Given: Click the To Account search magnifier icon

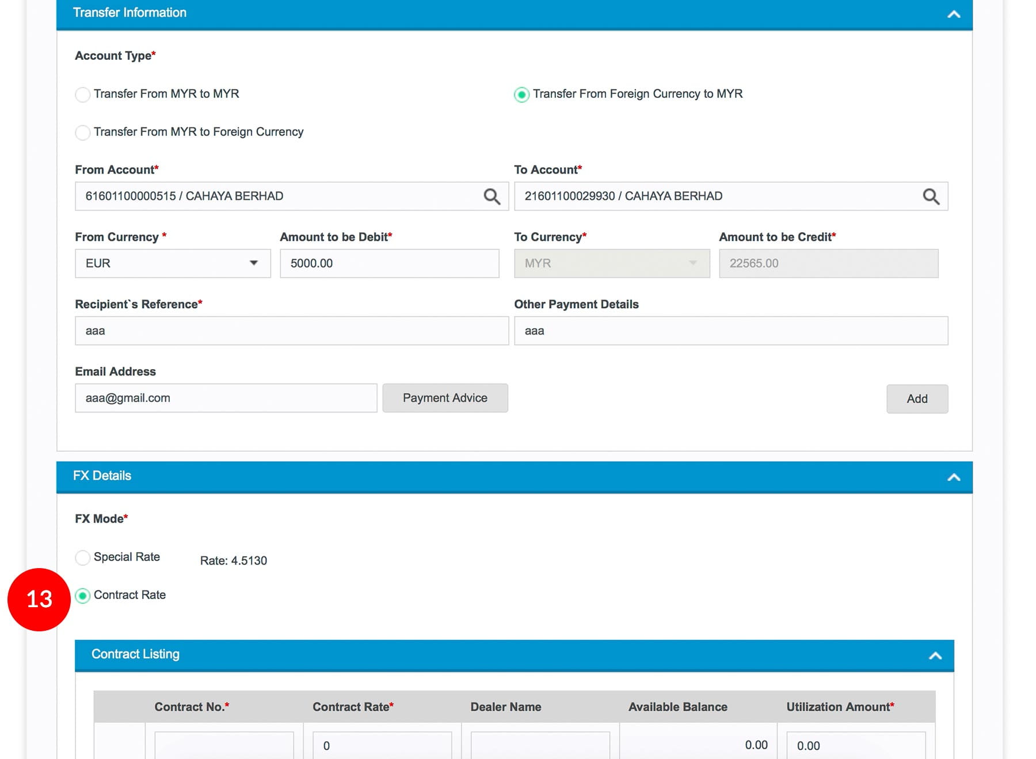Looking at the screenshot, I should [931, 197].
